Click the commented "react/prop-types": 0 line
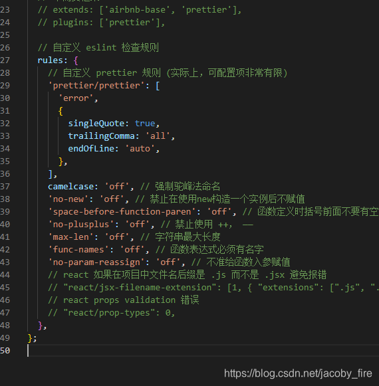Viewport: 379px width, 386px height. (112, 313)
